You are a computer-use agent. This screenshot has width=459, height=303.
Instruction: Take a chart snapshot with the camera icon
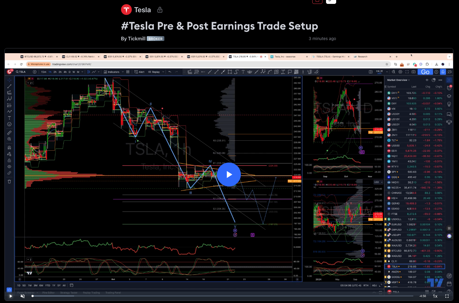click(x=413, y=72)
